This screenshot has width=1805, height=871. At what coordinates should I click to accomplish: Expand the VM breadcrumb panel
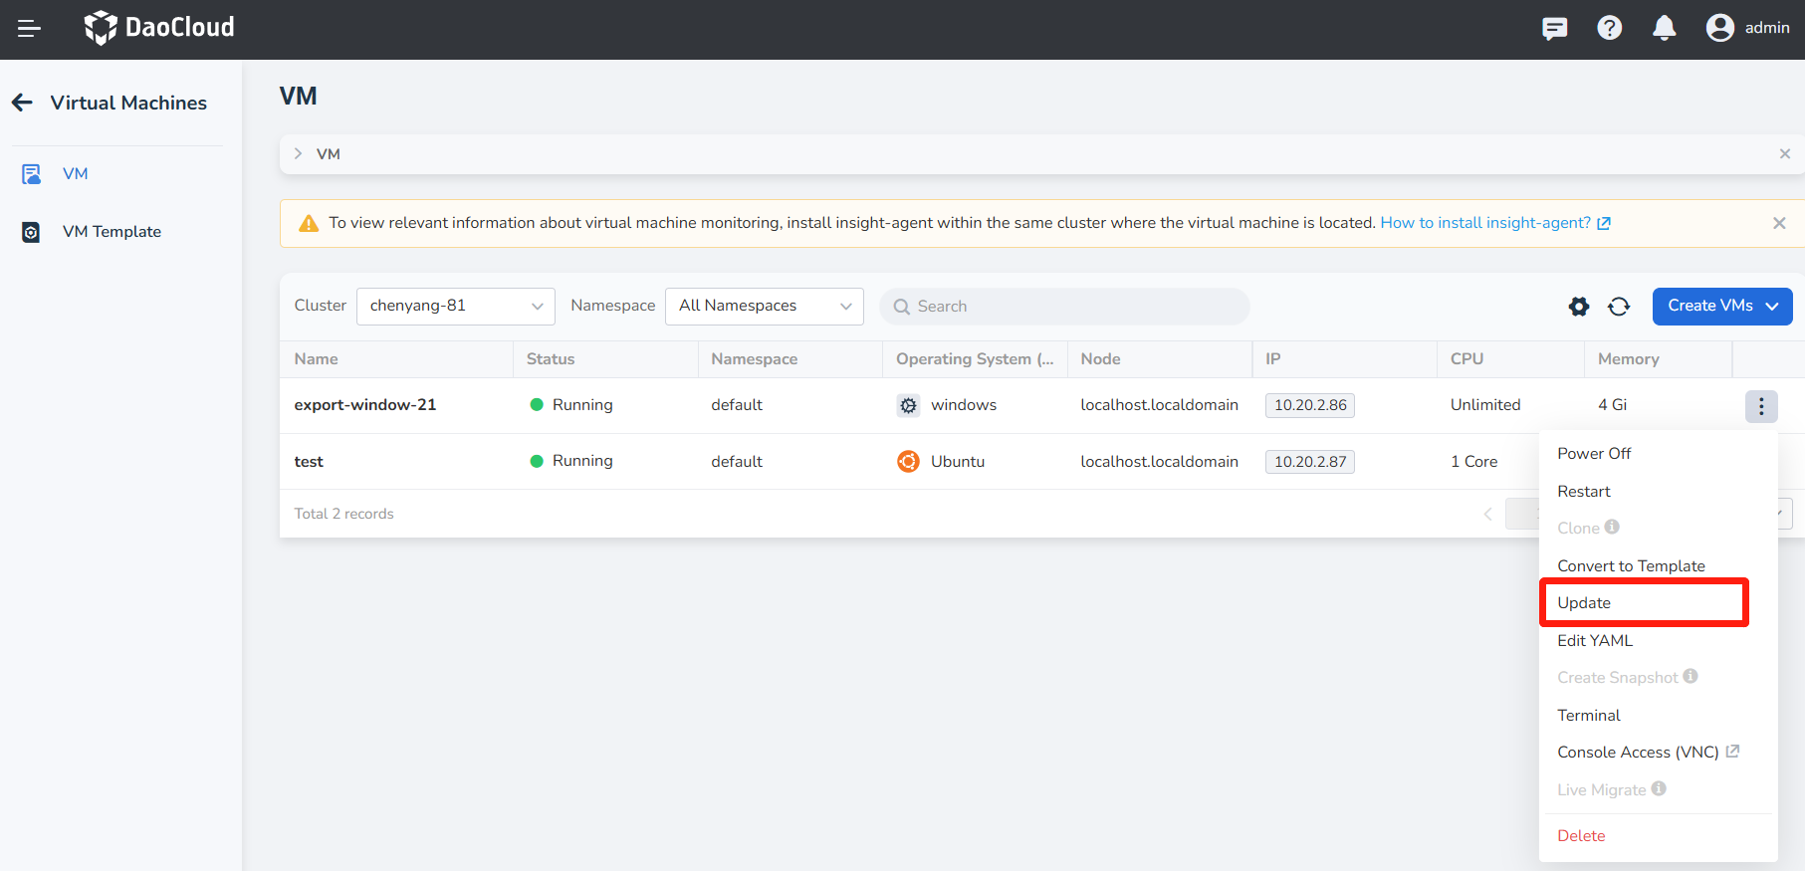pyautogui.click(x=298, y=154)
